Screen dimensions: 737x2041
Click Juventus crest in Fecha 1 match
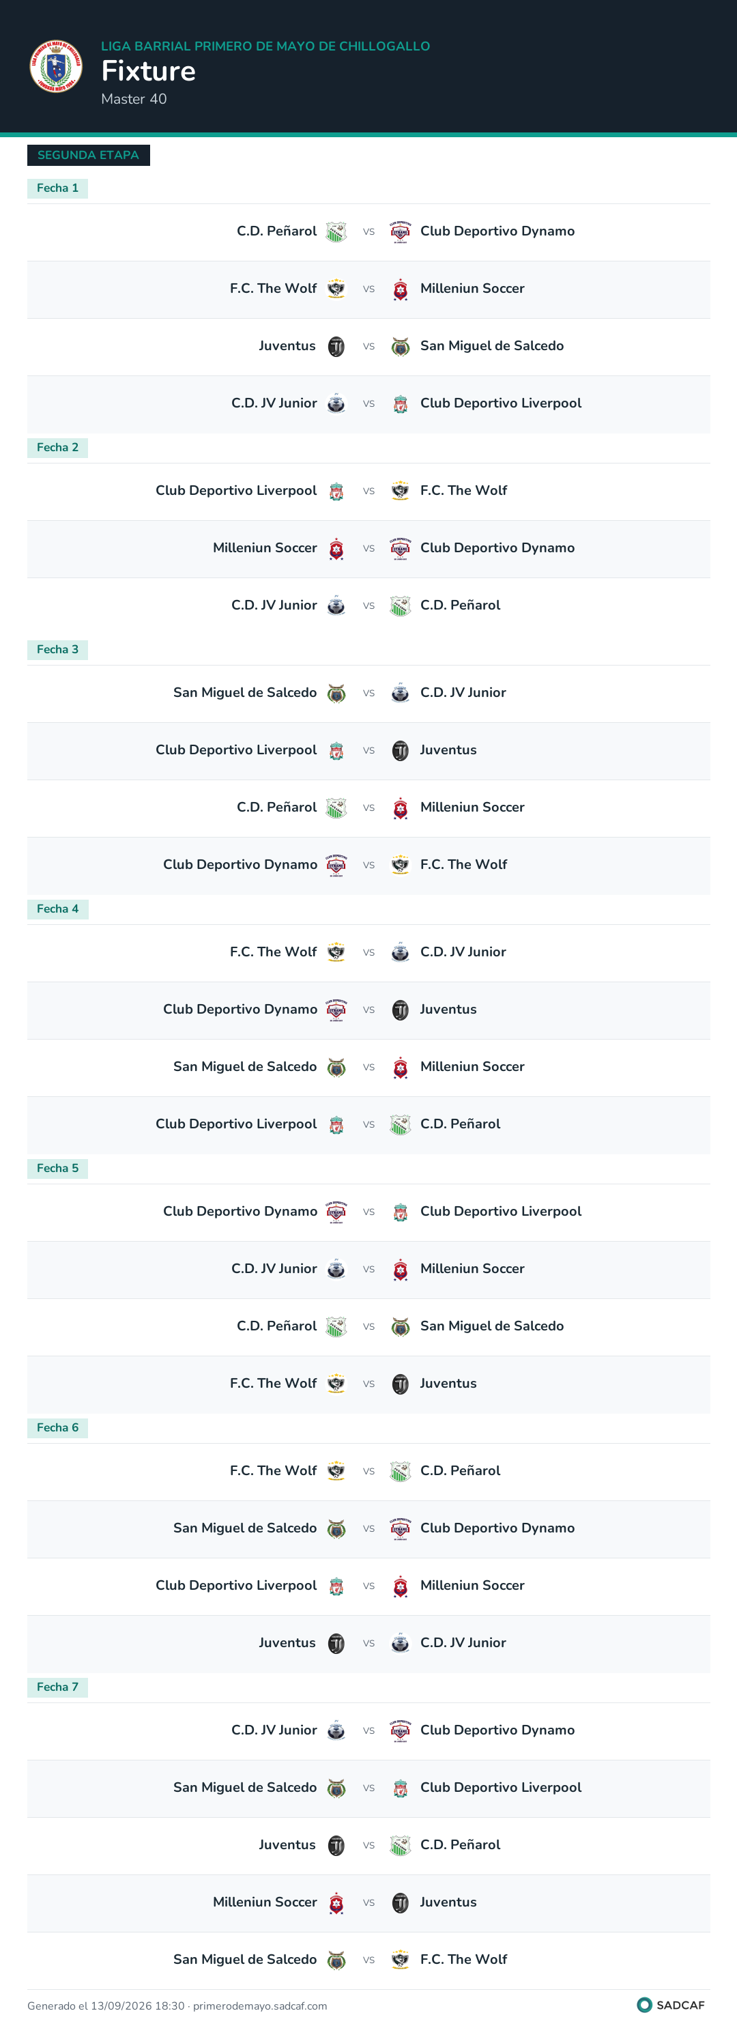[336, 347]
